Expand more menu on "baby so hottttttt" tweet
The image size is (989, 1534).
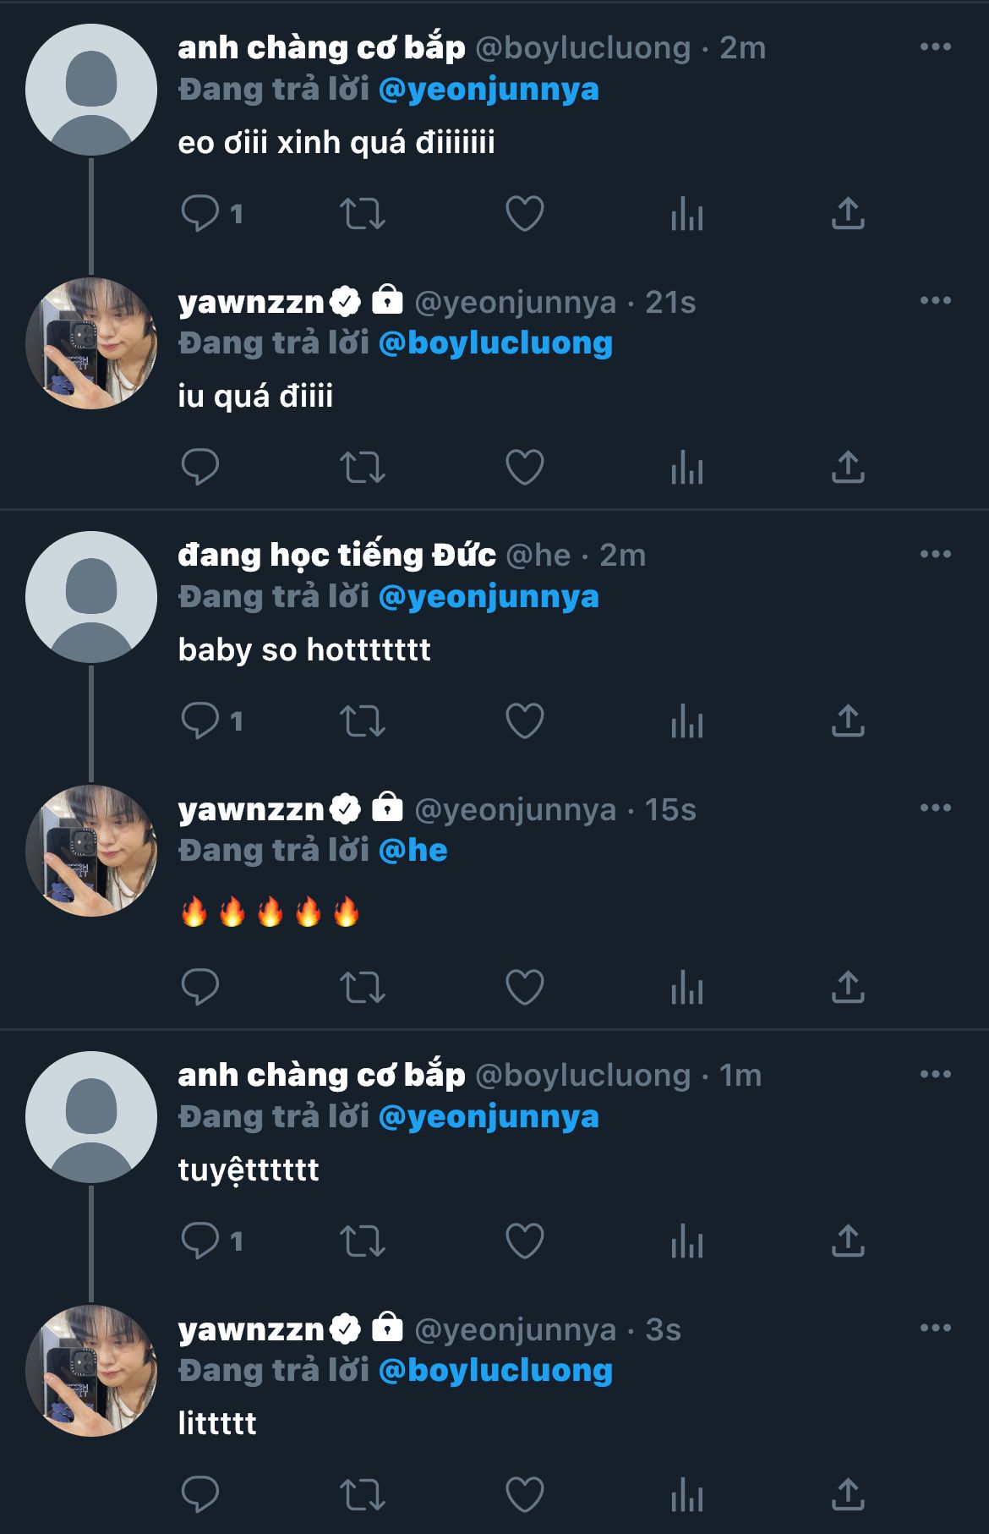(935, 554)
